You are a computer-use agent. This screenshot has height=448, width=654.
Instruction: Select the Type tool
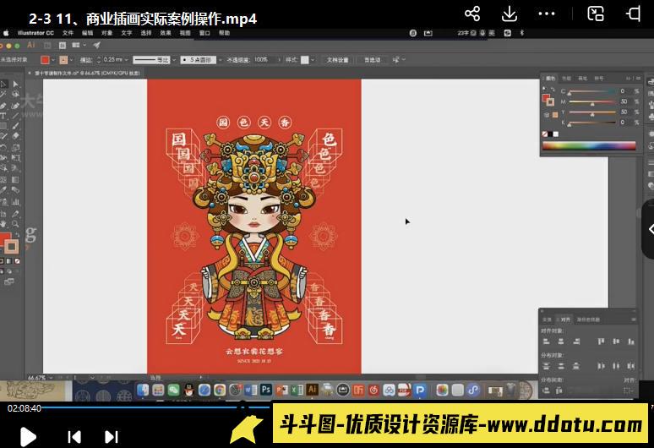pos(3,116)
